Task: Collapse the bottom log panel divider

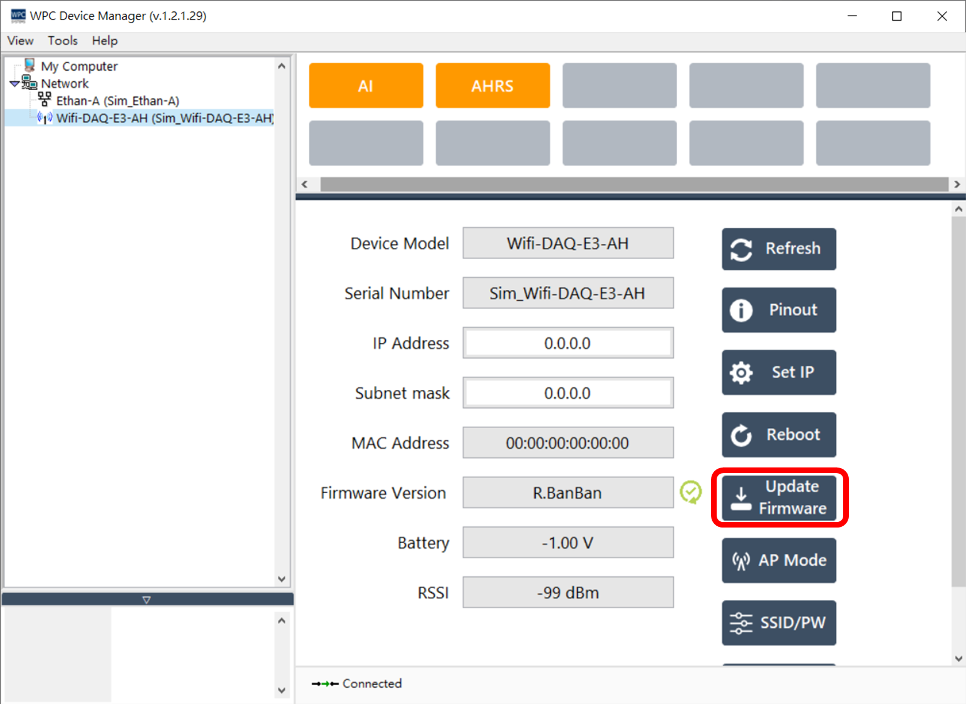Action: 147,599
